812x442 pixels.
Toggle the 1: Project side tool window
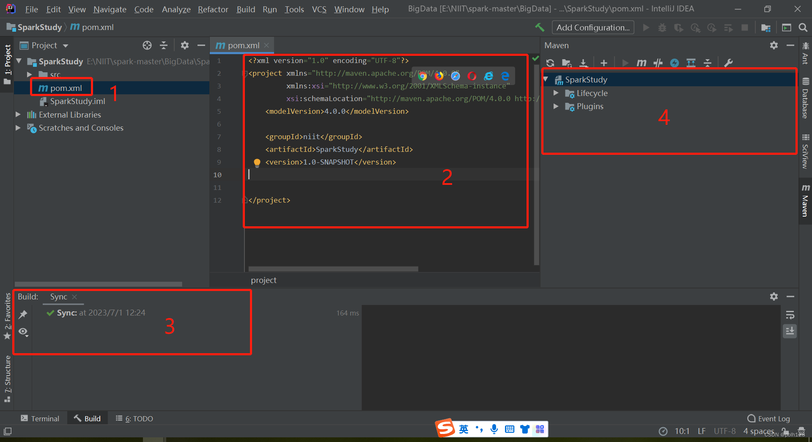[8, 64]
